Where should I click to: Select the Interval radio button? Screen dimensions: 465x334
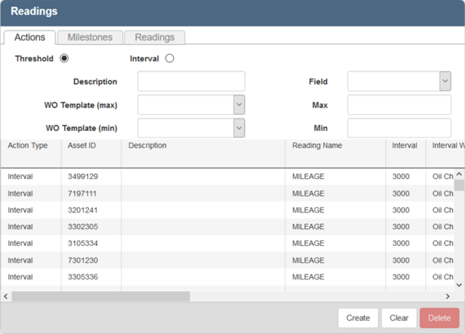169,58
